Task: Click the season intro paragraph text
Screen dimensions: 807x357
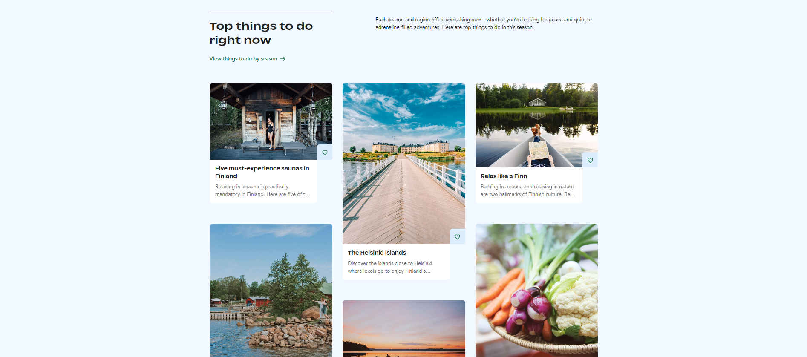Action: click(x=484, y=23)
